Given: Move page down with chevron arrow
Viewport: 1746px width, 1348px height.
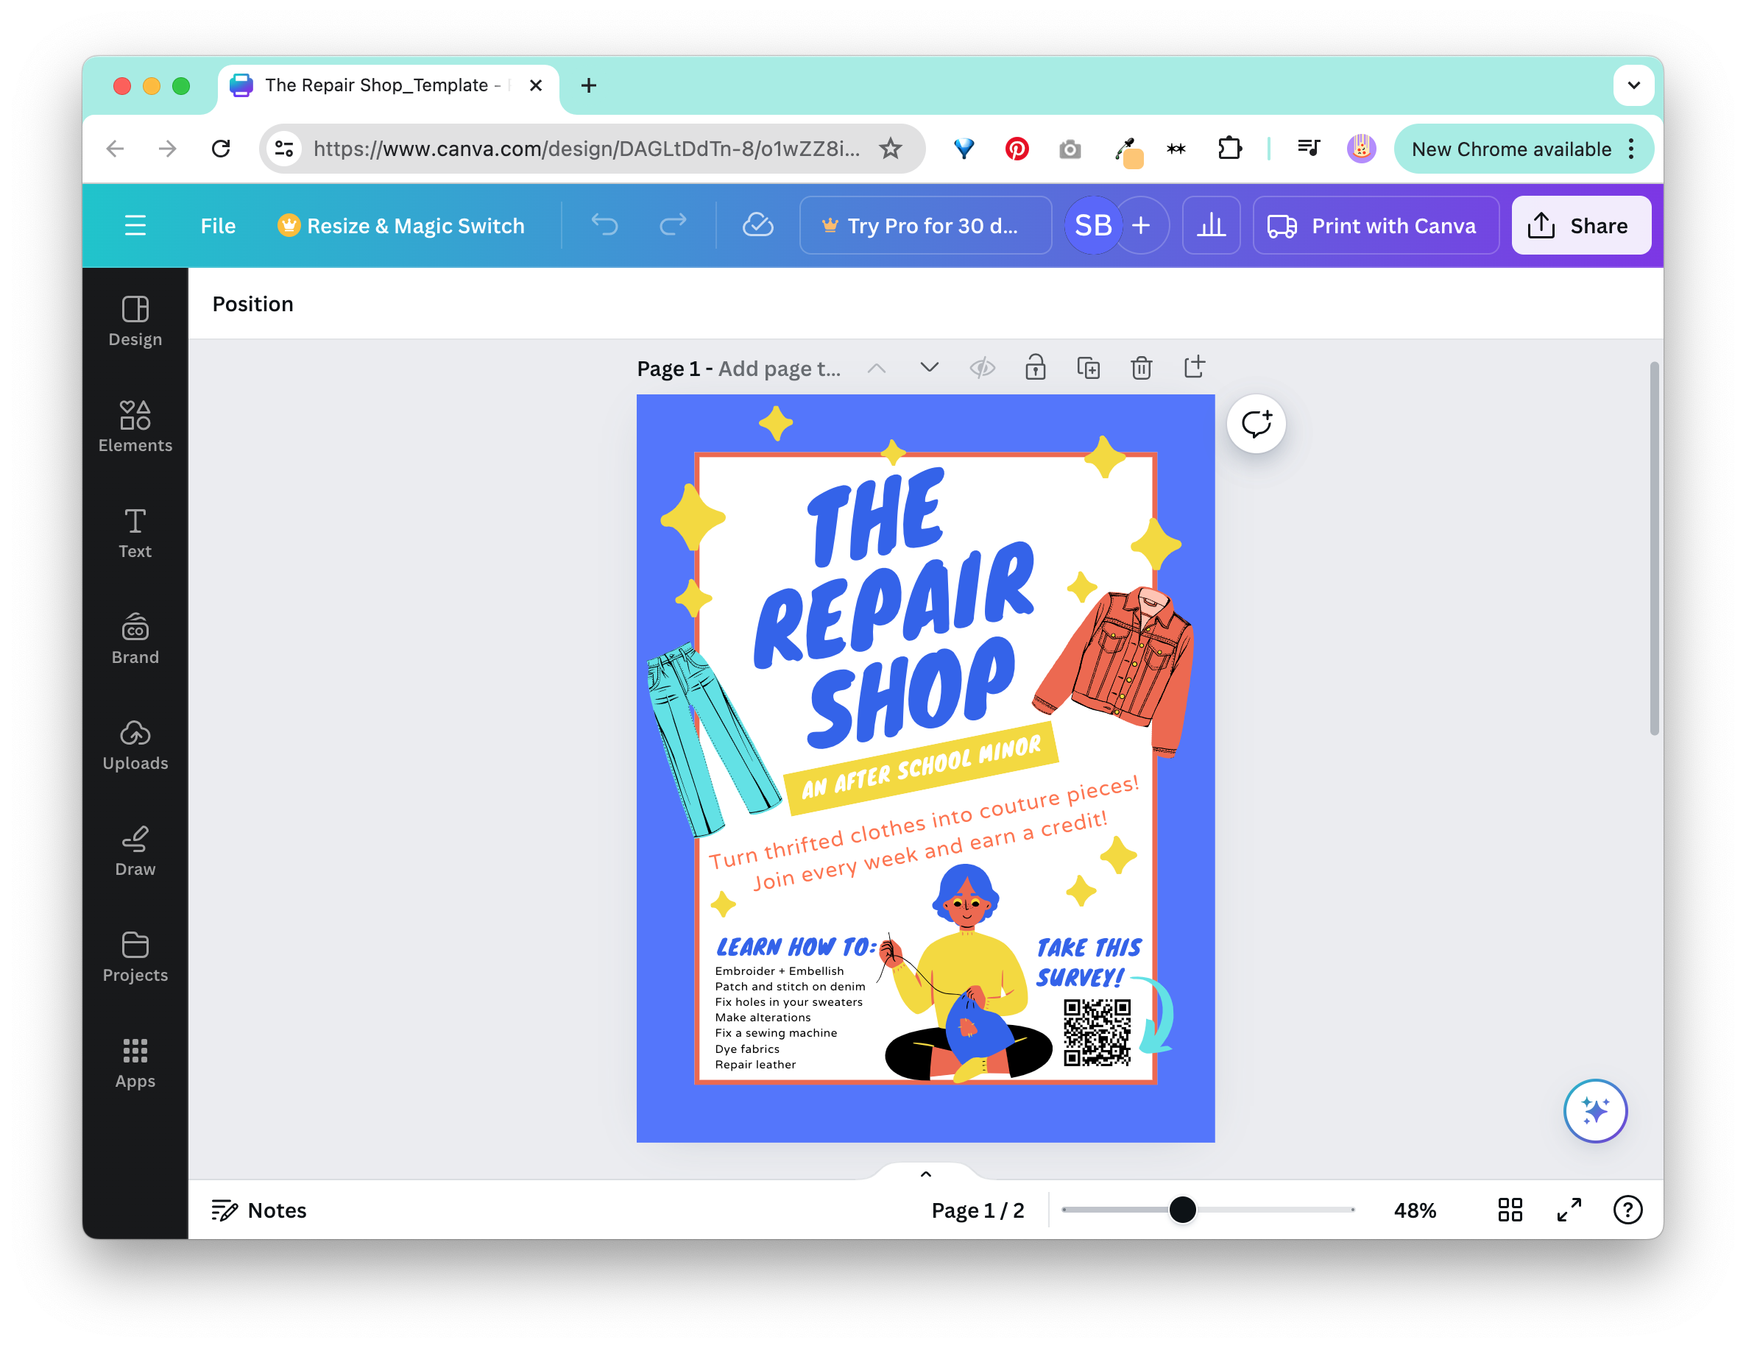Looking at the screenshot, I should 929,368.
